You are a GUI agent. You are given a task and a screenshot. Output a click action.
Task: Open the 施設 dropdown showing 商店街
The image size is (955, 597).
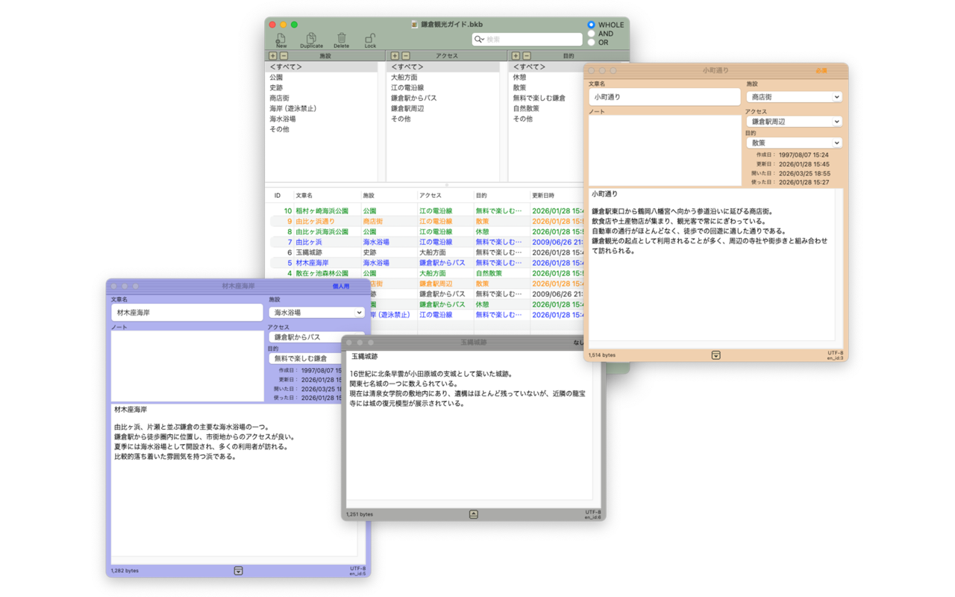click(x=794, y=97)
